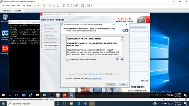
Task: Open the guest VM Start button
Action: click(4, 95)
